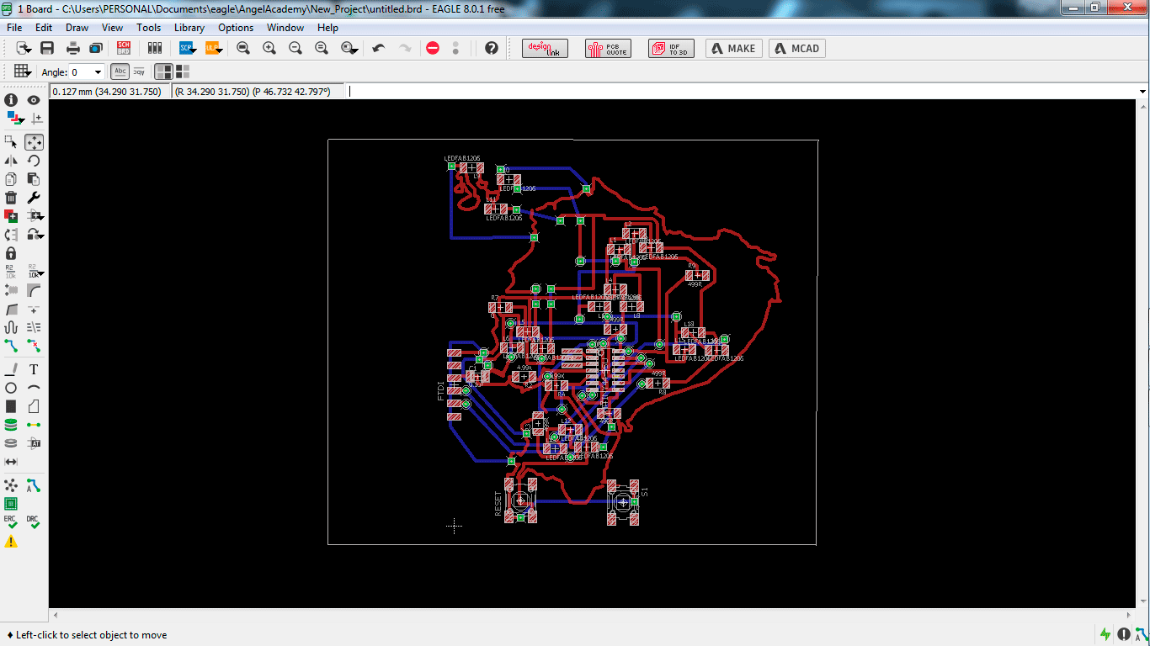1150x646 pixels.
Task: Open the File menu
Action: coord(14,28)
